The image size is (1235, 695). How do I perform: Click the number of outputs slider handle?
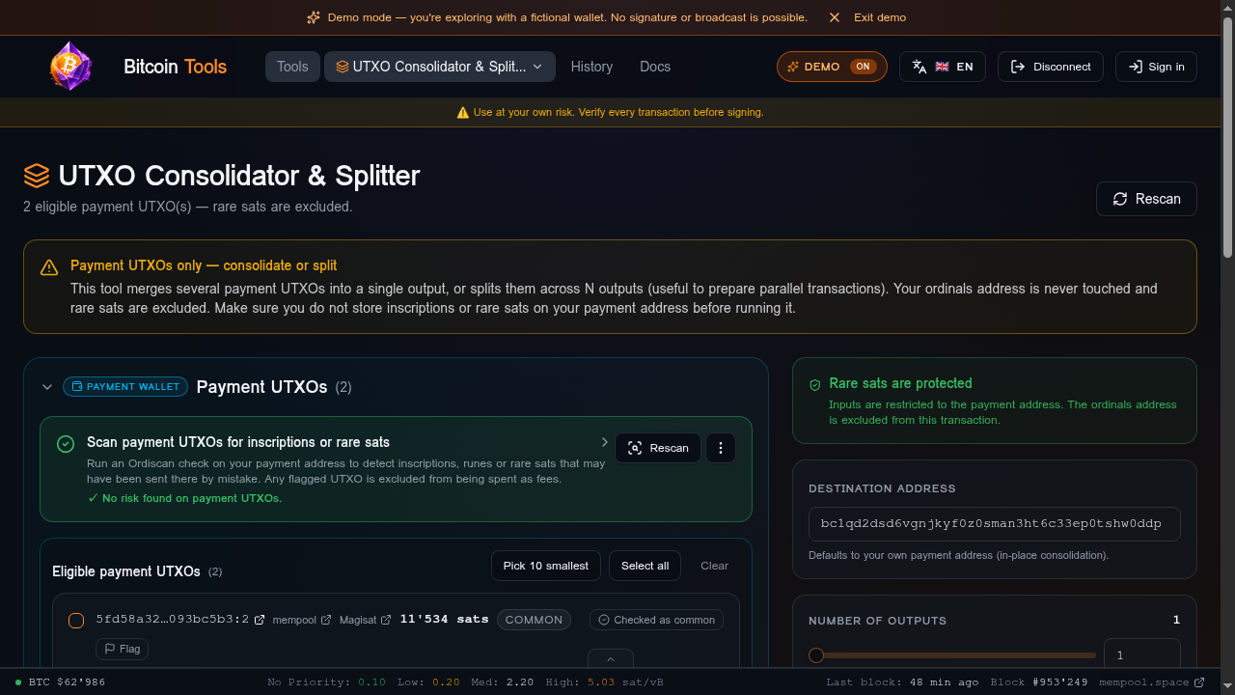816,655
